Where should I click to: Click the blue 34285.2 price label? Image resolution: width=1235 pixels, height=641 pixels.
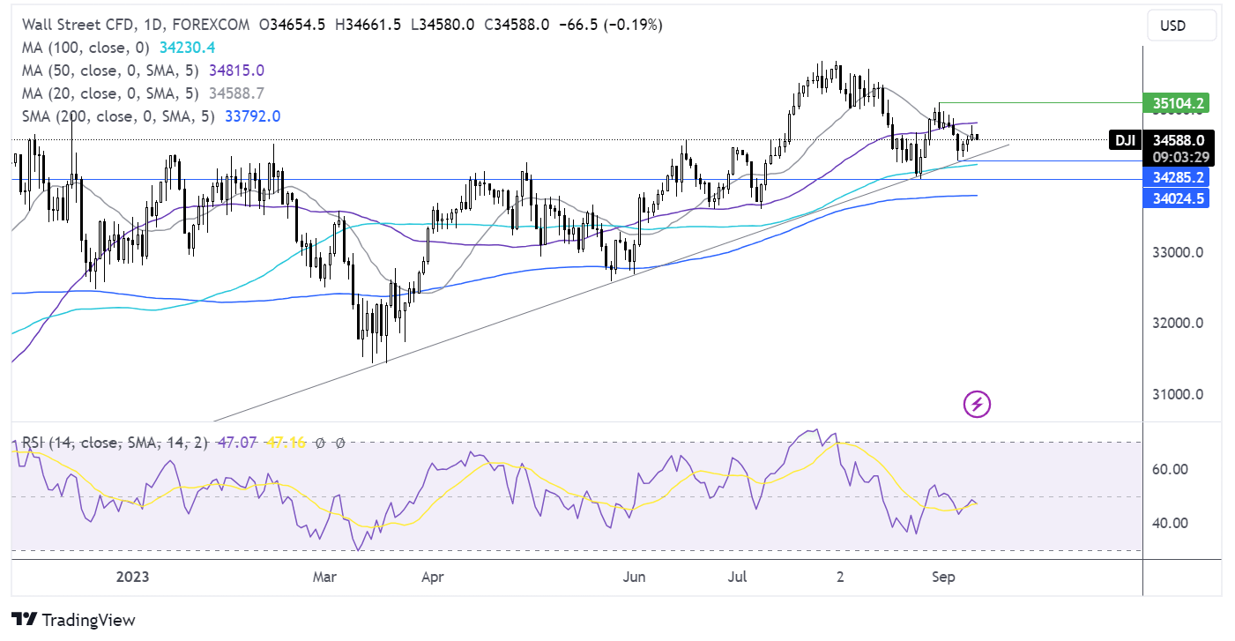tap(1175, 178)
